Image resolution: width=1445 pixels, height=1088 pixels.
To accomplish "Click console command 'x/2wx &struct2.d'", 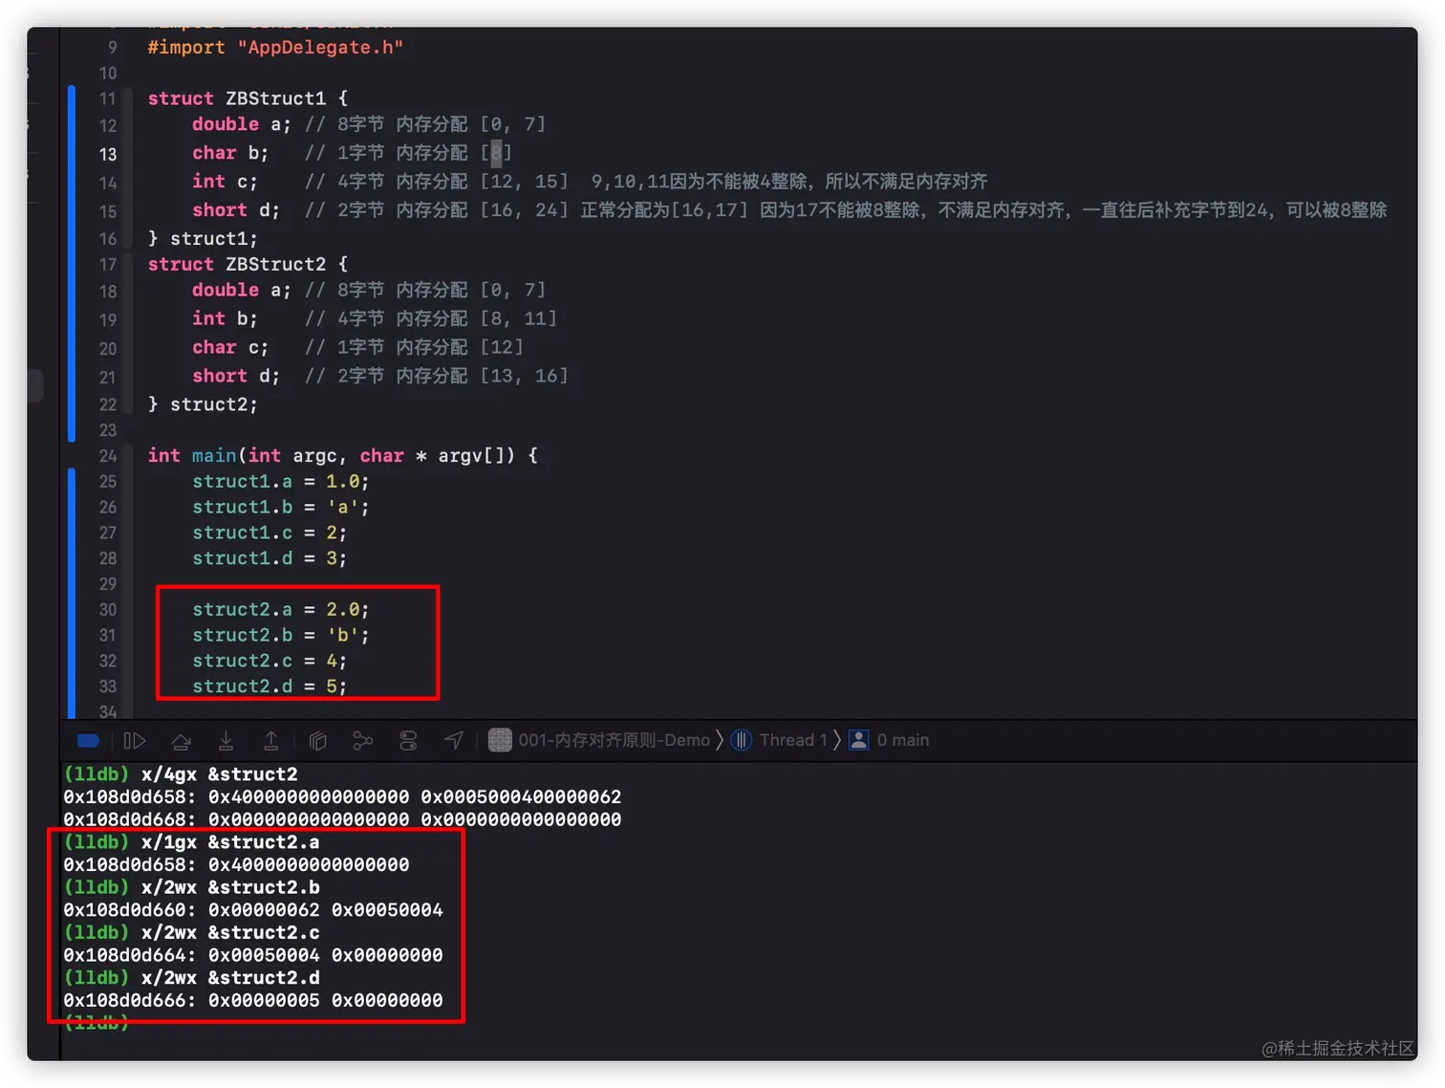I will 230,978.
